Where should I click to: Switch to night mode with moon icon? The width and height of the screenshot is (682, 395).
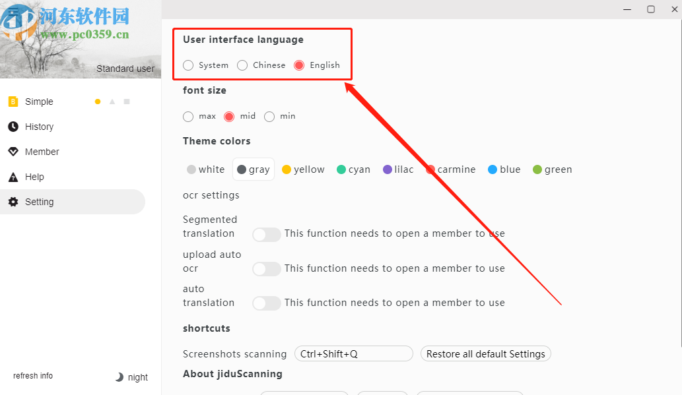click(x=119, y=377)
